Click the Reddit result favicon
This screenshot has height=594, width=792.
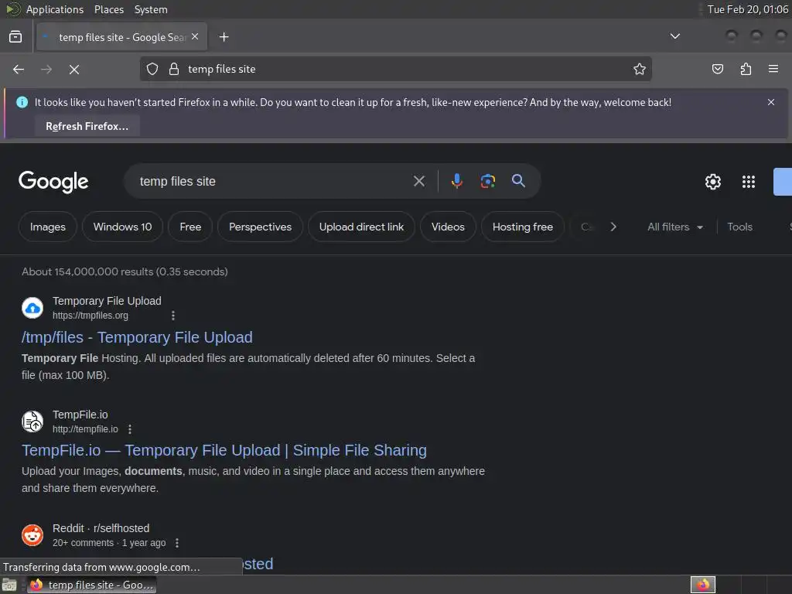[32, 535]
